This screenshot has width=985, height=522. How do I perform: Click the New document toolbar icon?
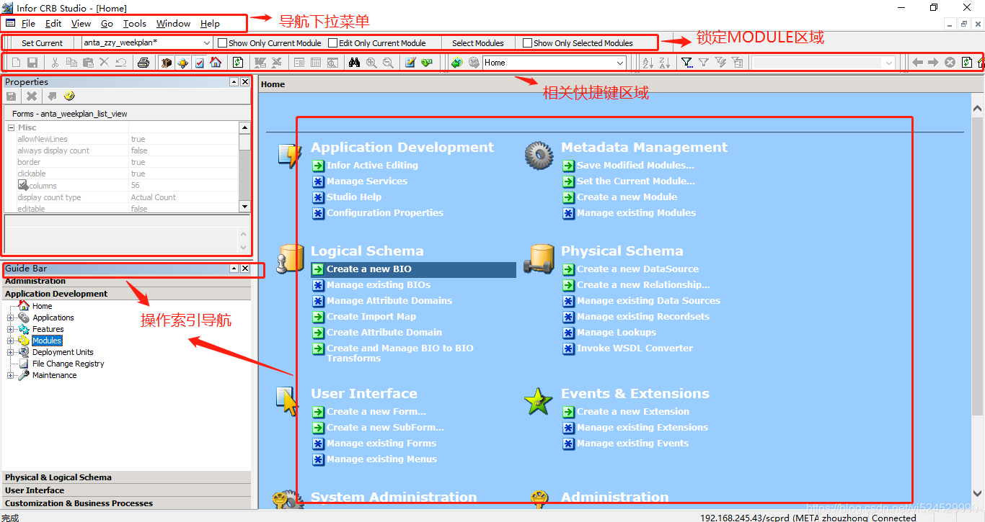point(16,63)
